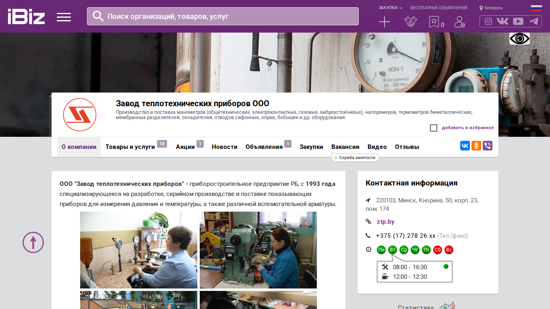Switch language via Russian flag icon
Image resolution: width=550 pixels, height=309 pixels.
[536, 8]
